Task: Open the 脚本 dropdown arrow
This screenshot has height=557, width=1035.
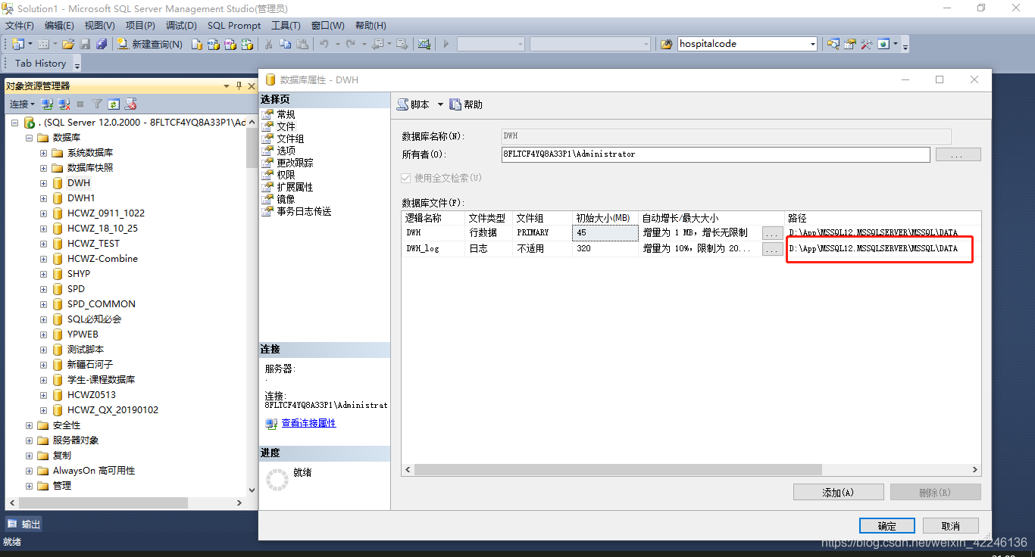Action: [440, 104]
